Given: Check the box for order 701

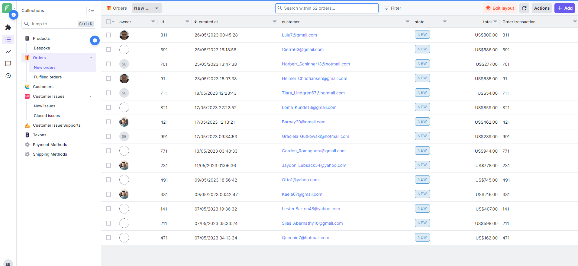Looking at the screenshot, I should click(108, 64).
